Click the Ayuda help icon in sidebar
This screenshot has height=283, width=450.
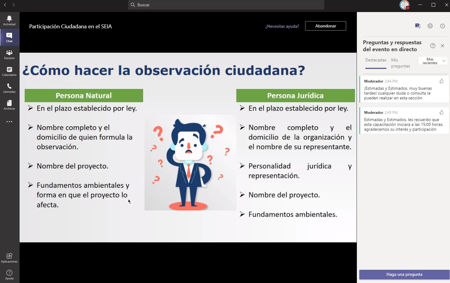tap(9, 275)
